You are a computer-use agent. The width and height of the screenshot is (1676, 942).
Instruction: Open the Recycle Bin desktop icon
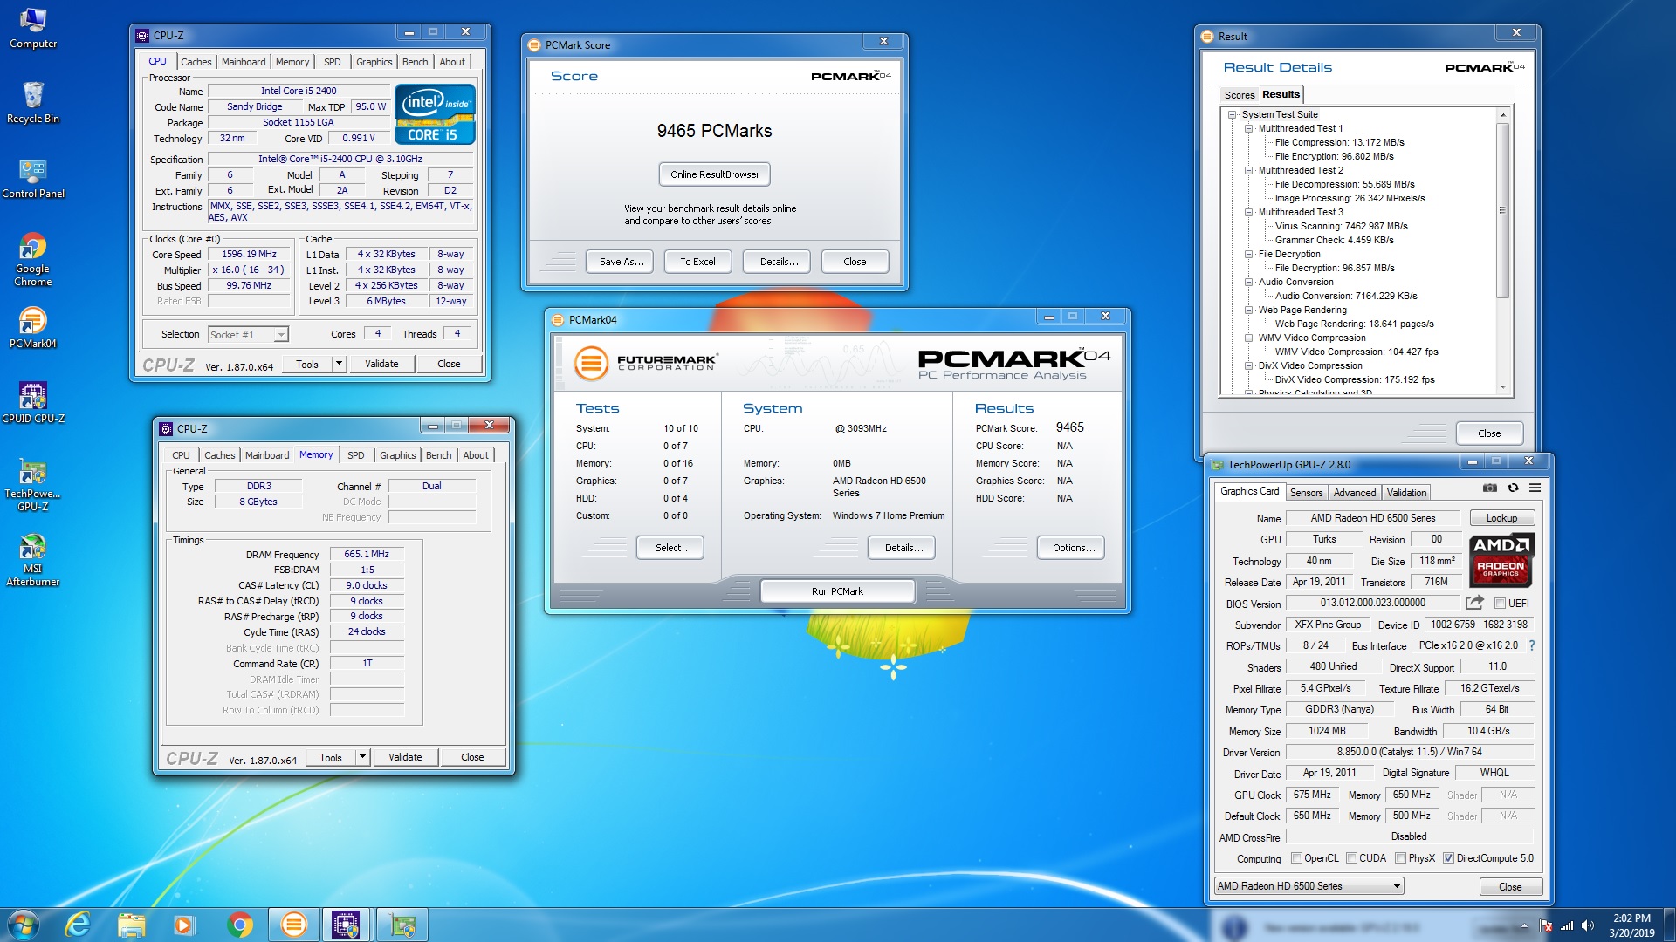33,104
